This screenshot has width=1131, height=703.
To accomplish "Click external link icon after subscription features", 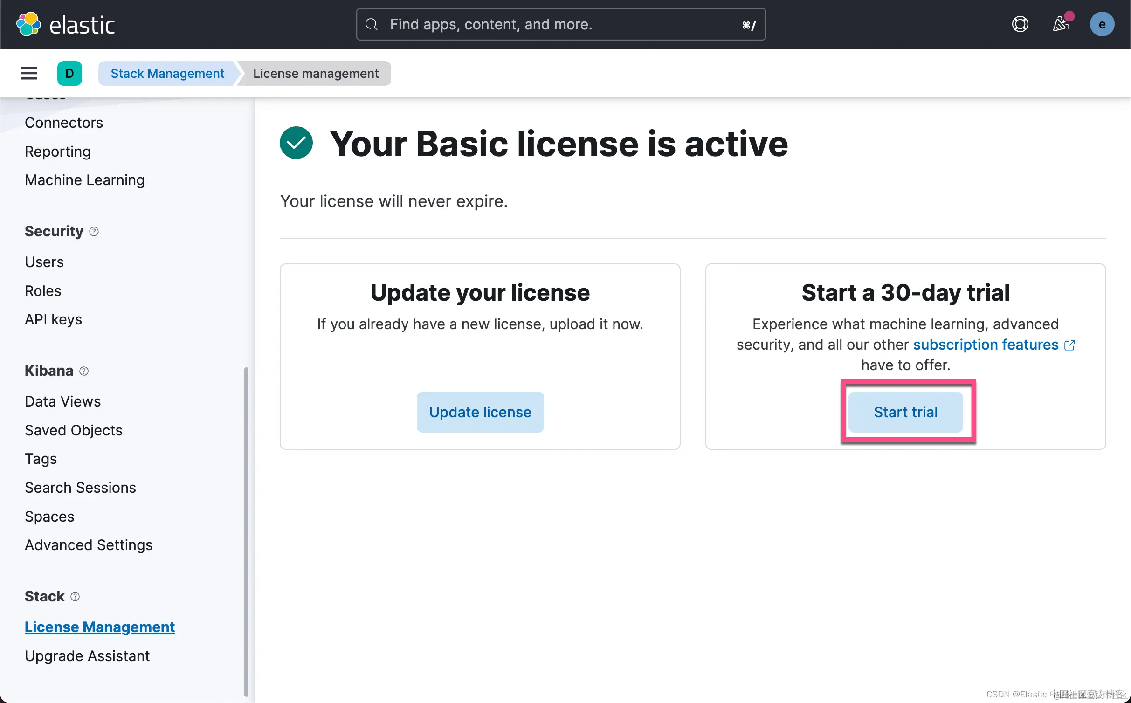I will point(1070,345).
